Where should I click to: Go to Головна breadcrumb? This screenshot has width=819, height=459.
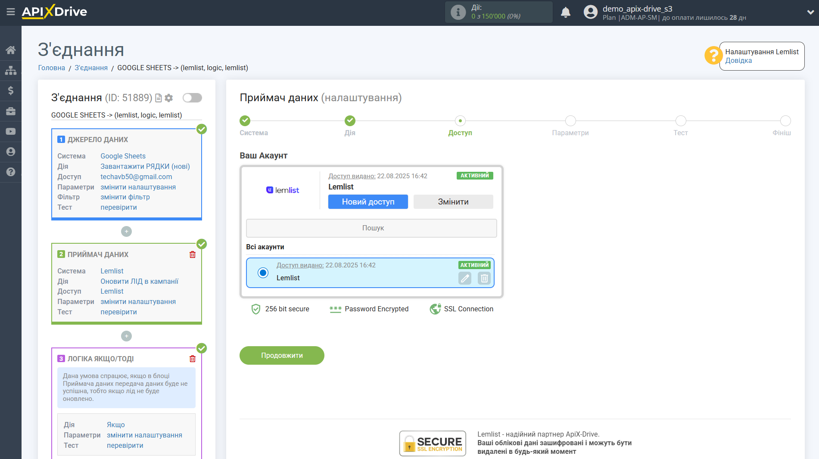52,68
